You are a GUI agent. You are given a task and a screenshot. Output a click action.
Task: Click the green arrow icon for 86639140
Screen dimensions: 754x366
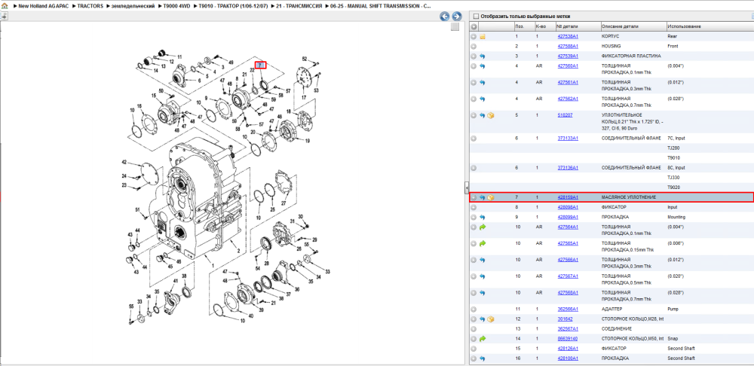[483, 339]
